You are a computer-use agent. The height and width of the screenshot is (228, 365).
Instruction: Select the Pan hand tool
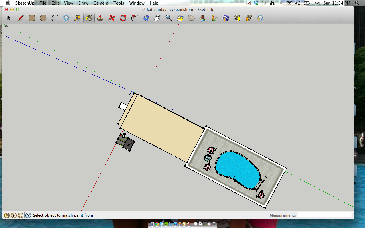point(157,18)
